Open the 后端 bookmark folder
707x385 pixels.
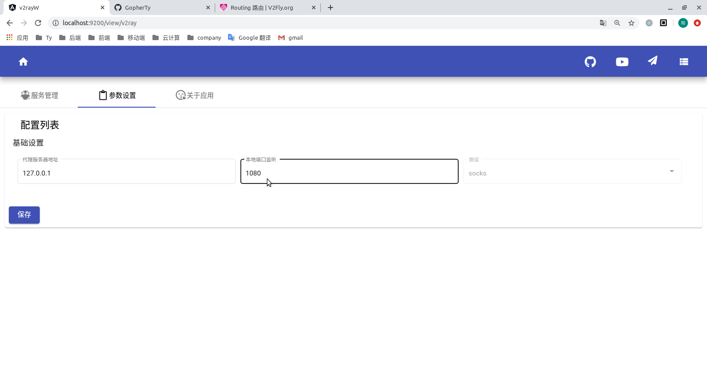coord(70,38)
